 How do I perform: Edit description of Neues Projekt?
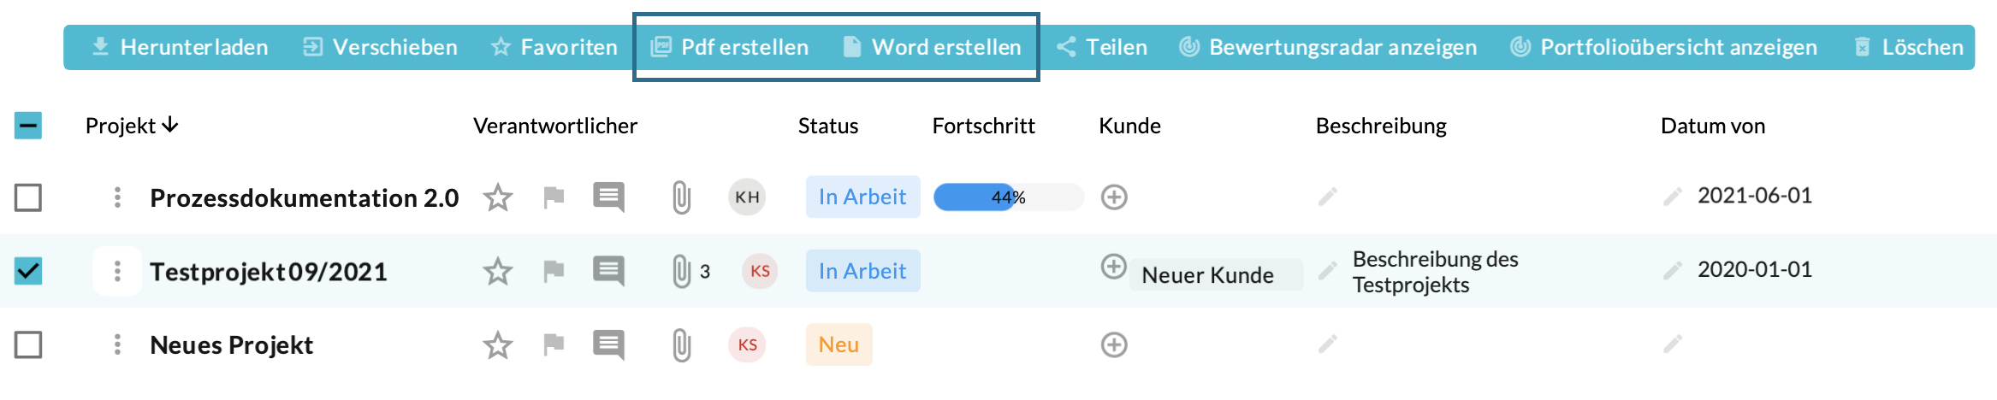(1327, 344)
